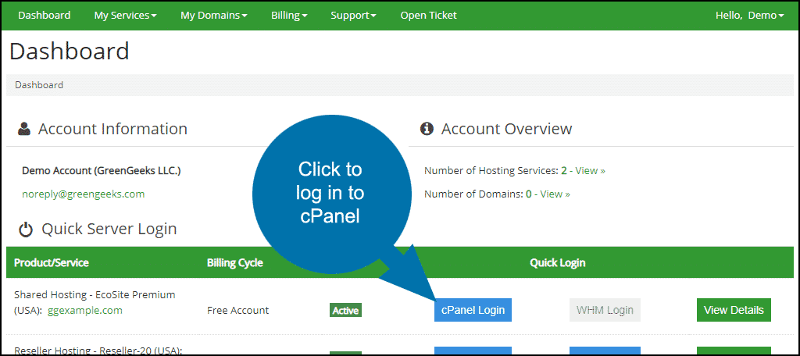Open the Support dropdown menu
Screen dimensions: 800x356
pyautogui.click(x=353, y=16)
